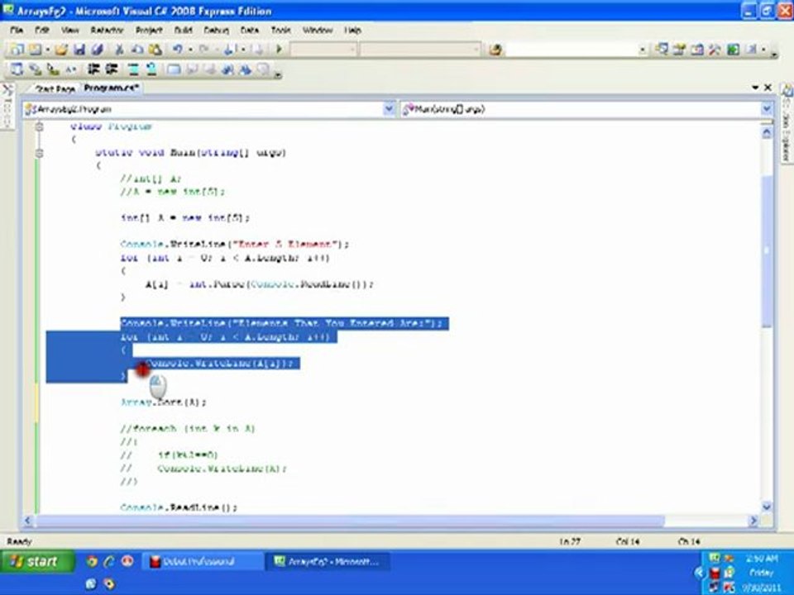Click the Array.Sort(A); code line
This screenshot has width=794, height=595.
[x=163, y=402]
